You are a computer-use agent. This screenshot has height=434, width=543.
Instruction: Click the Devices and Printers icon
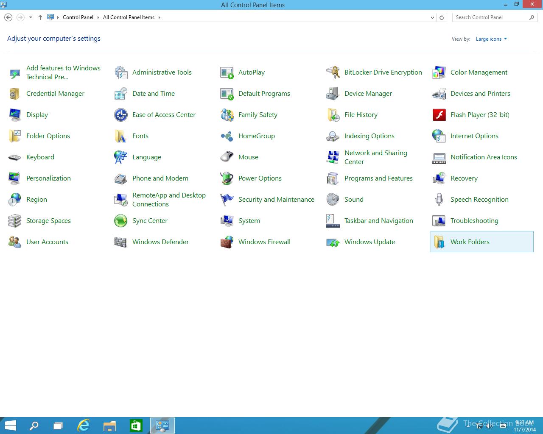point(439,94)
